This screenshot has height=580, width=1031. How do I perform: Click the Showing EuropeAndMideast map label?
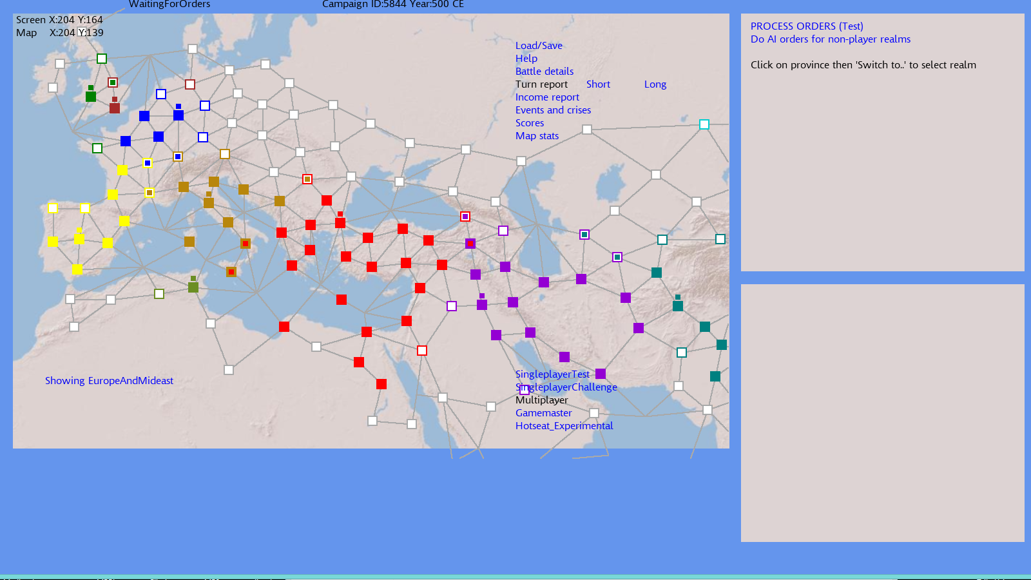pyautogui.click(x=109, y=381)
